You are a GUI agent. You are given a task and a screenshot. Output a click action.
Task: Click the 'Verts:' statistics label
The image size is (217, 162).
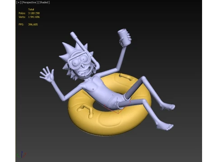click(x=22, y=17)
